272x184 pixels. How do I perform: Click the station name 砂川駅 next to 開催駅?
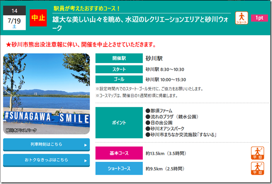154,58
